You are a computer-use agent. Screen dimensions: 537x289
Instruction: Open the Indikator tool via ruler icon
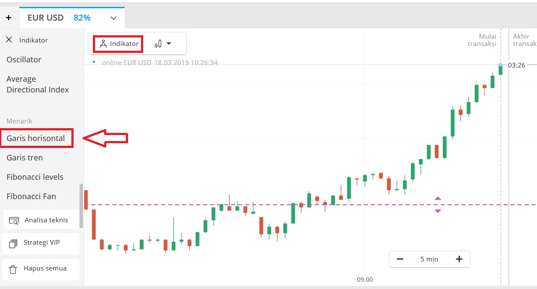click(117, 43)
